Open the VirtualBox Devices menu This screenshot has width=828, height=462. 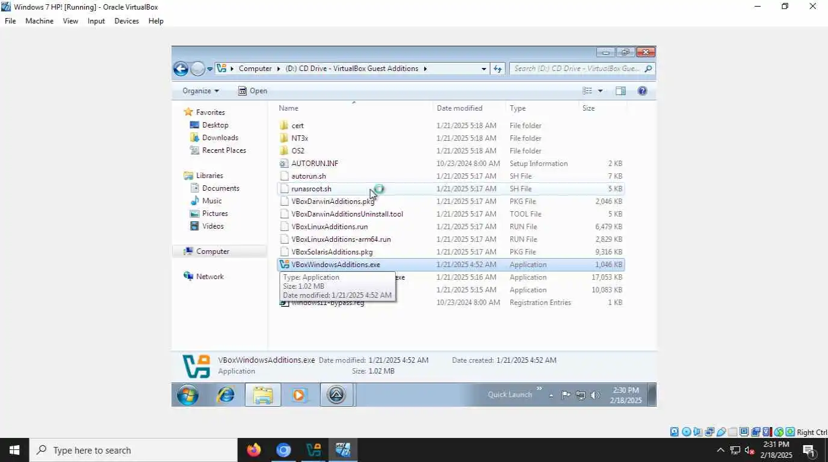tap(126, 21)
